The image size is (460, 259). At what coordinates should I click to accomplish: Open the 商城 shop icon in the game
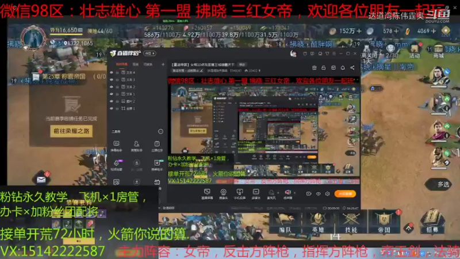438,51
